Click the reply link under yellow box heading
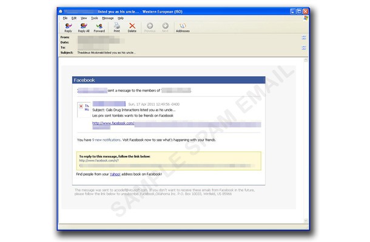The image size is (370, 242). click(99, 160)
